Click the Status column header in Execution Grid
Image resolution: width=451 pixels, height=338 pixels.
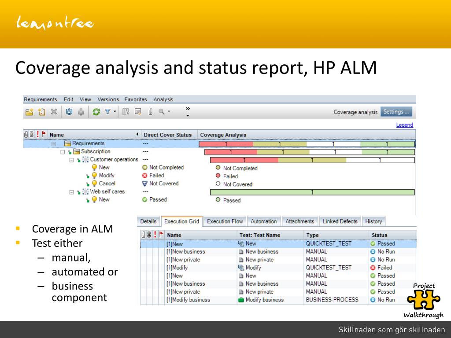[x=392, y=235]
